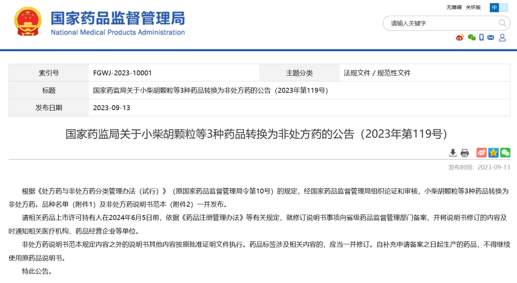Click the 标题 label cell

[49, 91]
